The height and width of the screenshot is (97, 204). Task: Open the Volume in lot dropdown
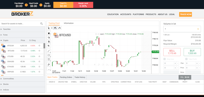pyautogui.click(x=182, y=29)
